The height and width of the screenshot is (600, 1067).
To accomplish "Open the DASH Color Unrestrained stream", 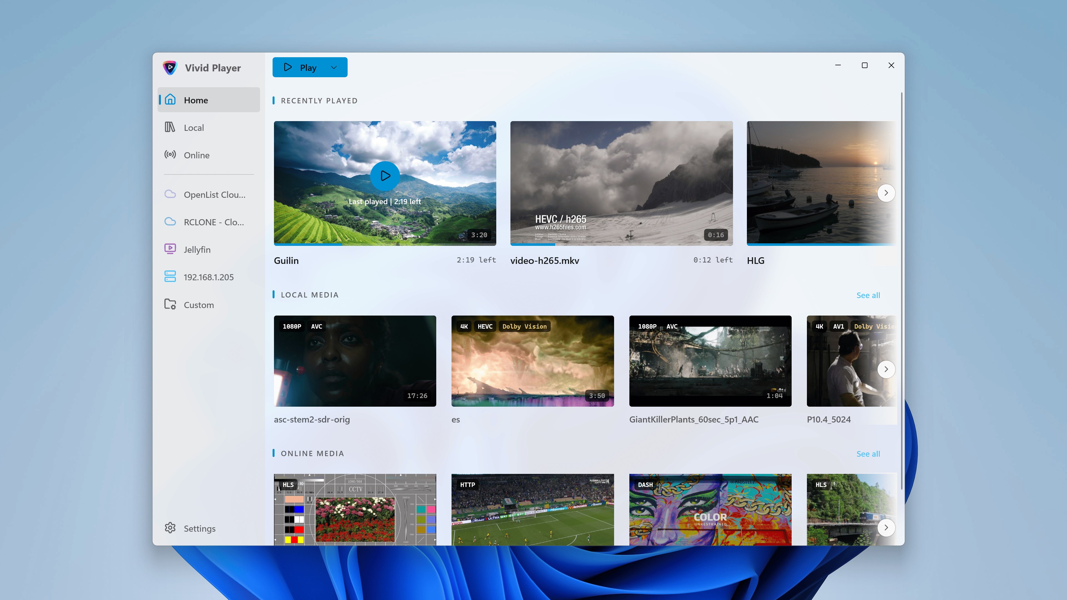I will point(710,510).
